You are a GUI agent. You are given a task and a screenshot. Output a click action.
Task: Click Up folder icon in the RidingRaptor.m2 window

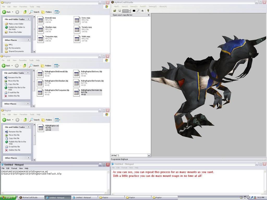(25, 120)
